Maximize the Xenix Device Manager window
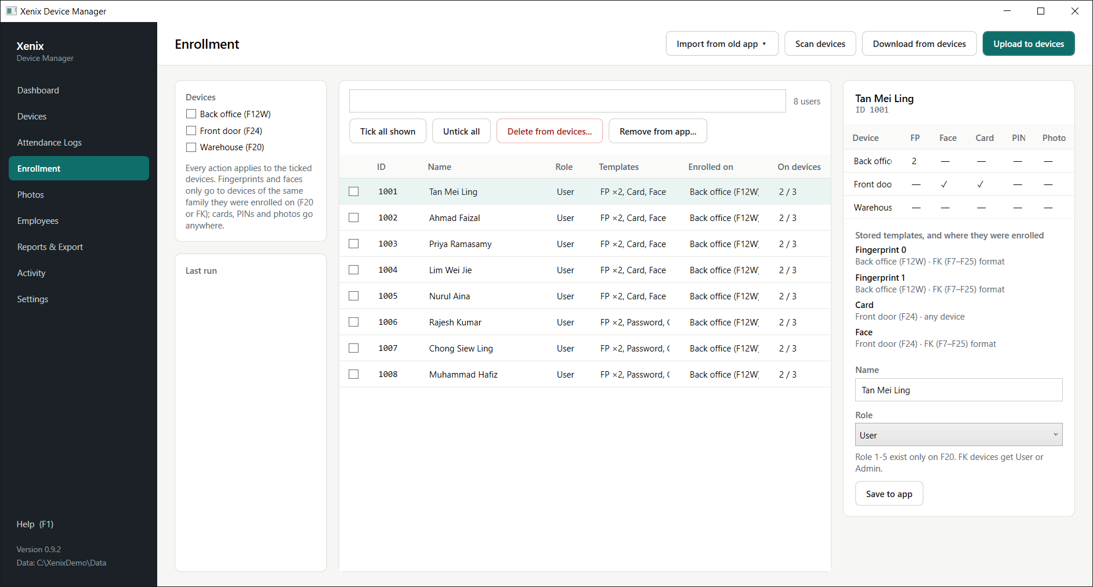Screen dimensions: 1093x587 coord(1041,11)
